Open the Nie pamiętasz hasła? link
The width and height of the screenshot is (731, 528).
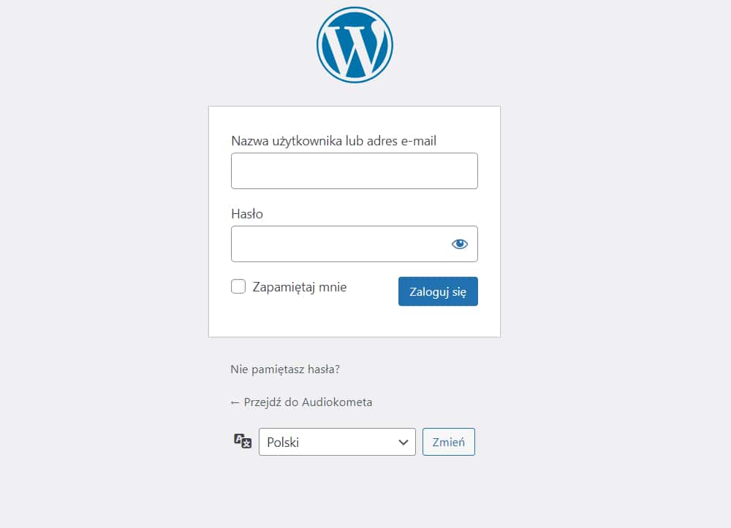[285, 370]
